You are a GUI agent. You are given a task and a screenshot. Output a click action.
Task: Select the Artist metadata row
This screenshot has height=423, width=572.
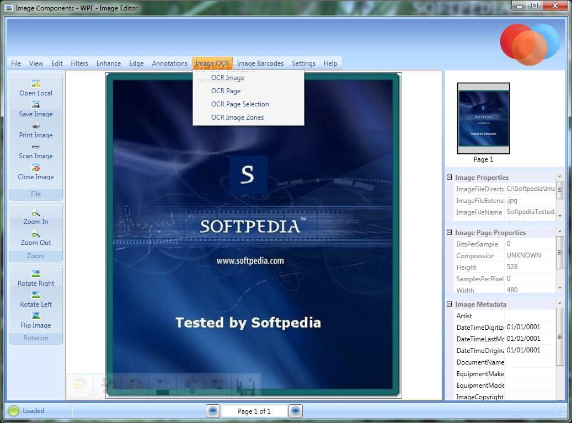tap(505, 316)
